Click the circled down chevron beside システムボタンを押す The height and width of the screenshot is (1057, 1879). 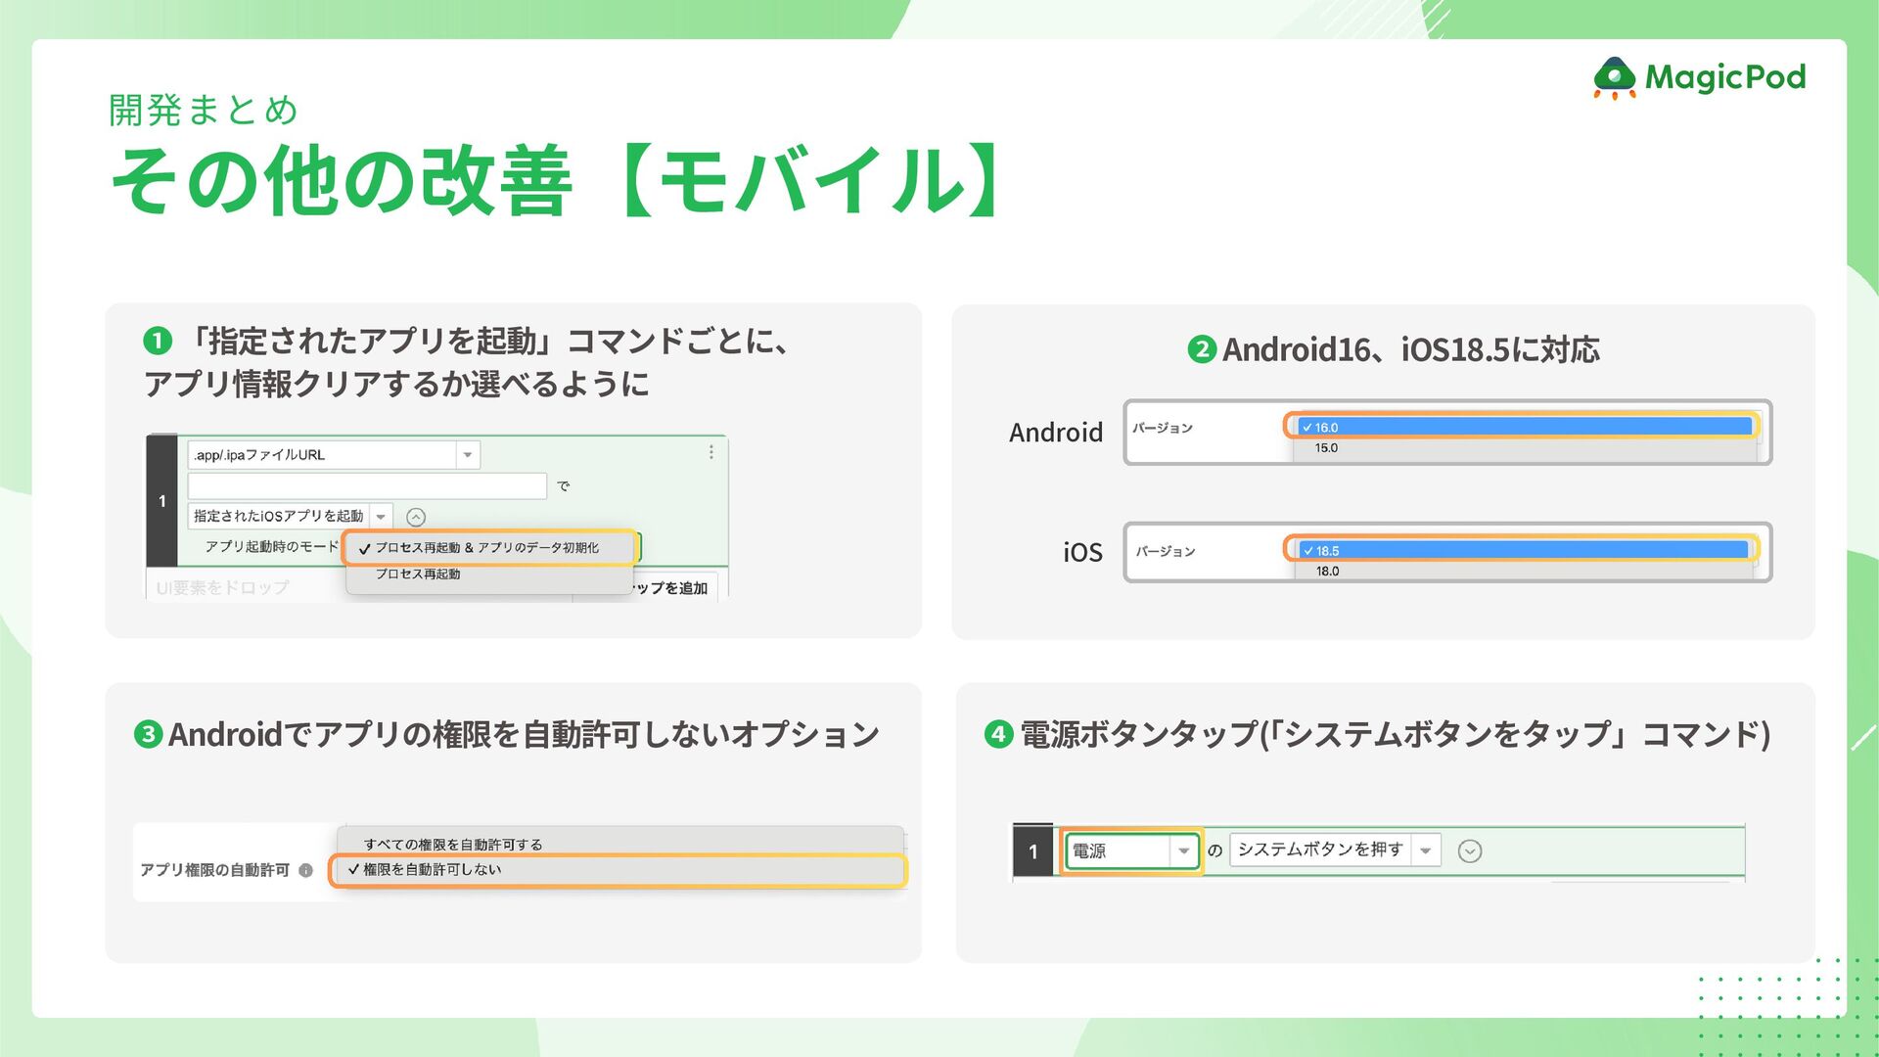click(x=1469, y=851)
